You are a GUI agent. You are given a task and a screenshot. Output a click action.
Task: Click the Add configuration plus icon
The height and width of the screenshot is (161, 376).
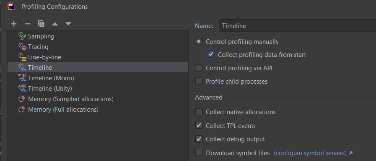click(14, 24)
